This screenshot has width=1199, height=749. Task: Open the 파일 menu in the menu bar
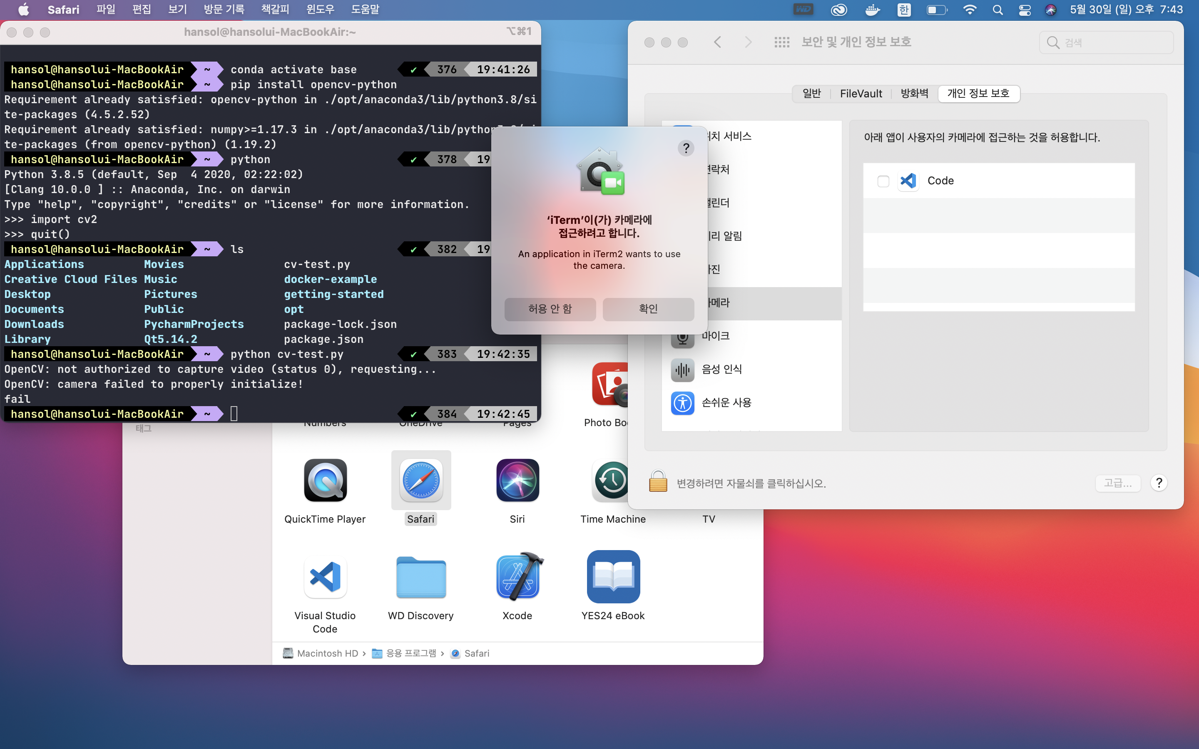[x=106, y=10]
